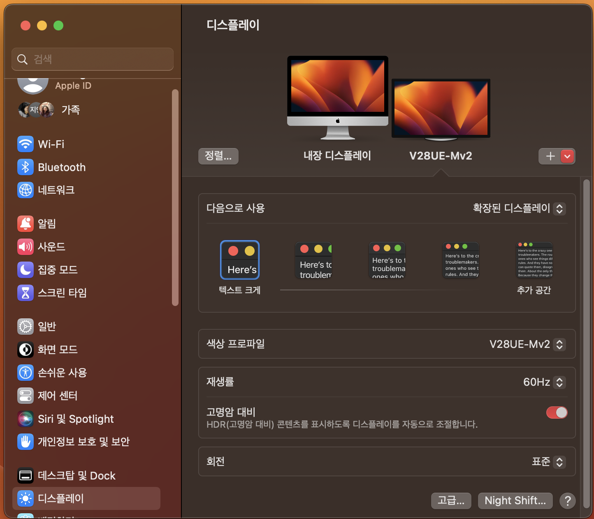Change the 재생률 60Hz dropdown
This screenshot has width=594, height=519.
(543, 382)
